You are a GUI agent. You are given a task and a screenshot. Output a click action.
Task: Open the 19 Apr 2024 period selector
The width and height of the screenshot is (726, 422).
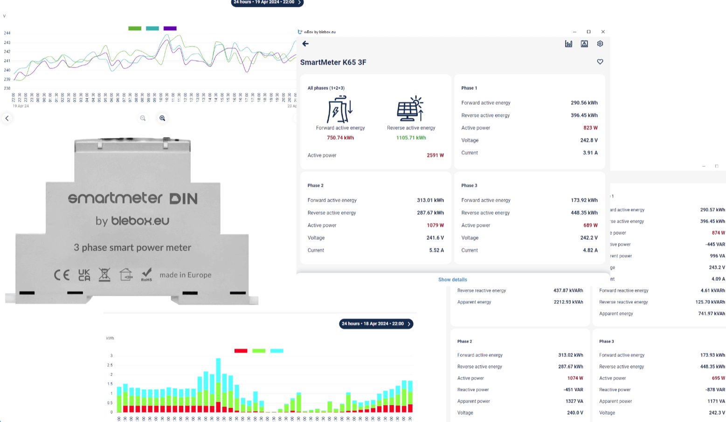point(267,2)
